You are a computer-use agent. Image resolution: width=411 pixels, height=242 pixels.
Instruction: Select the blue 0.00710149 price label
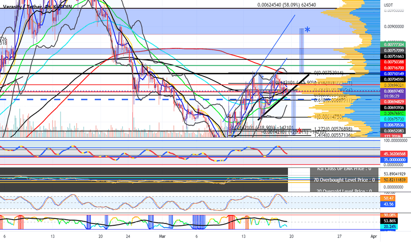pos(393,74)
